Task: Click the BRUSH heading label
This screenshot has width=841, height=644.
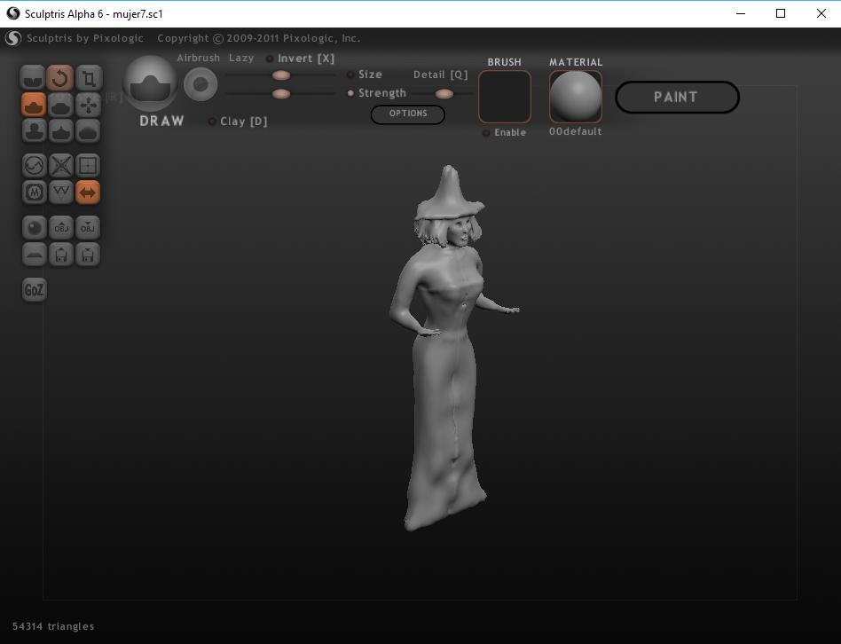Action: 504,62
